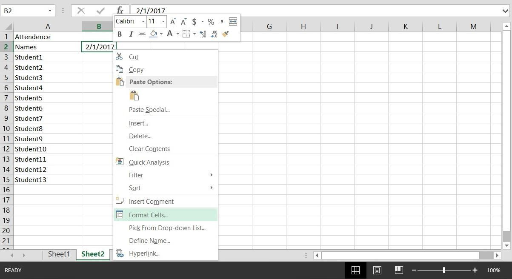Viewport: 512px width, 279px height.
Task: Click the zoom in plus button
Action: 475,270
